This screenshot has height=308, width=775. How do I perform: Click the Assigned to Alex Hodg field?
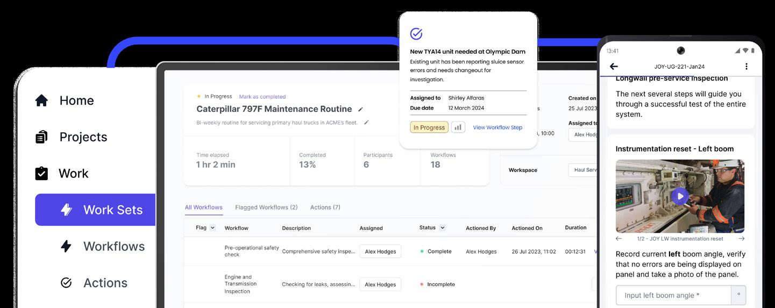pos(583,135)
